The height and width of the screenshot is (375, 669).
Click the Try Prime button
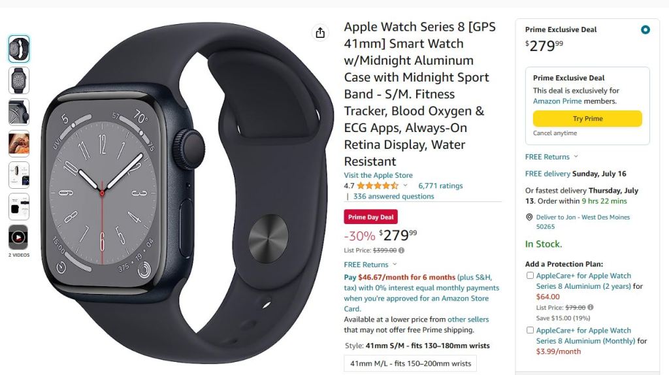click(587, 119)
